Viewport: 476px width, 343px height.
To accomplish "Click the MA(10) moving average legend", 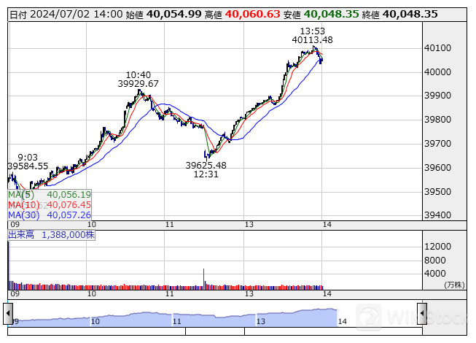I will 50,205.
